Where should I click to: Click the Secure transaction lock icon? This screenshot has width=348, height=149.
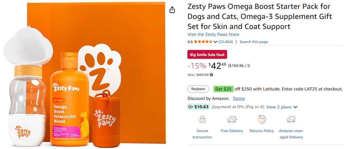pyautogui.click(x=202, y=119)
